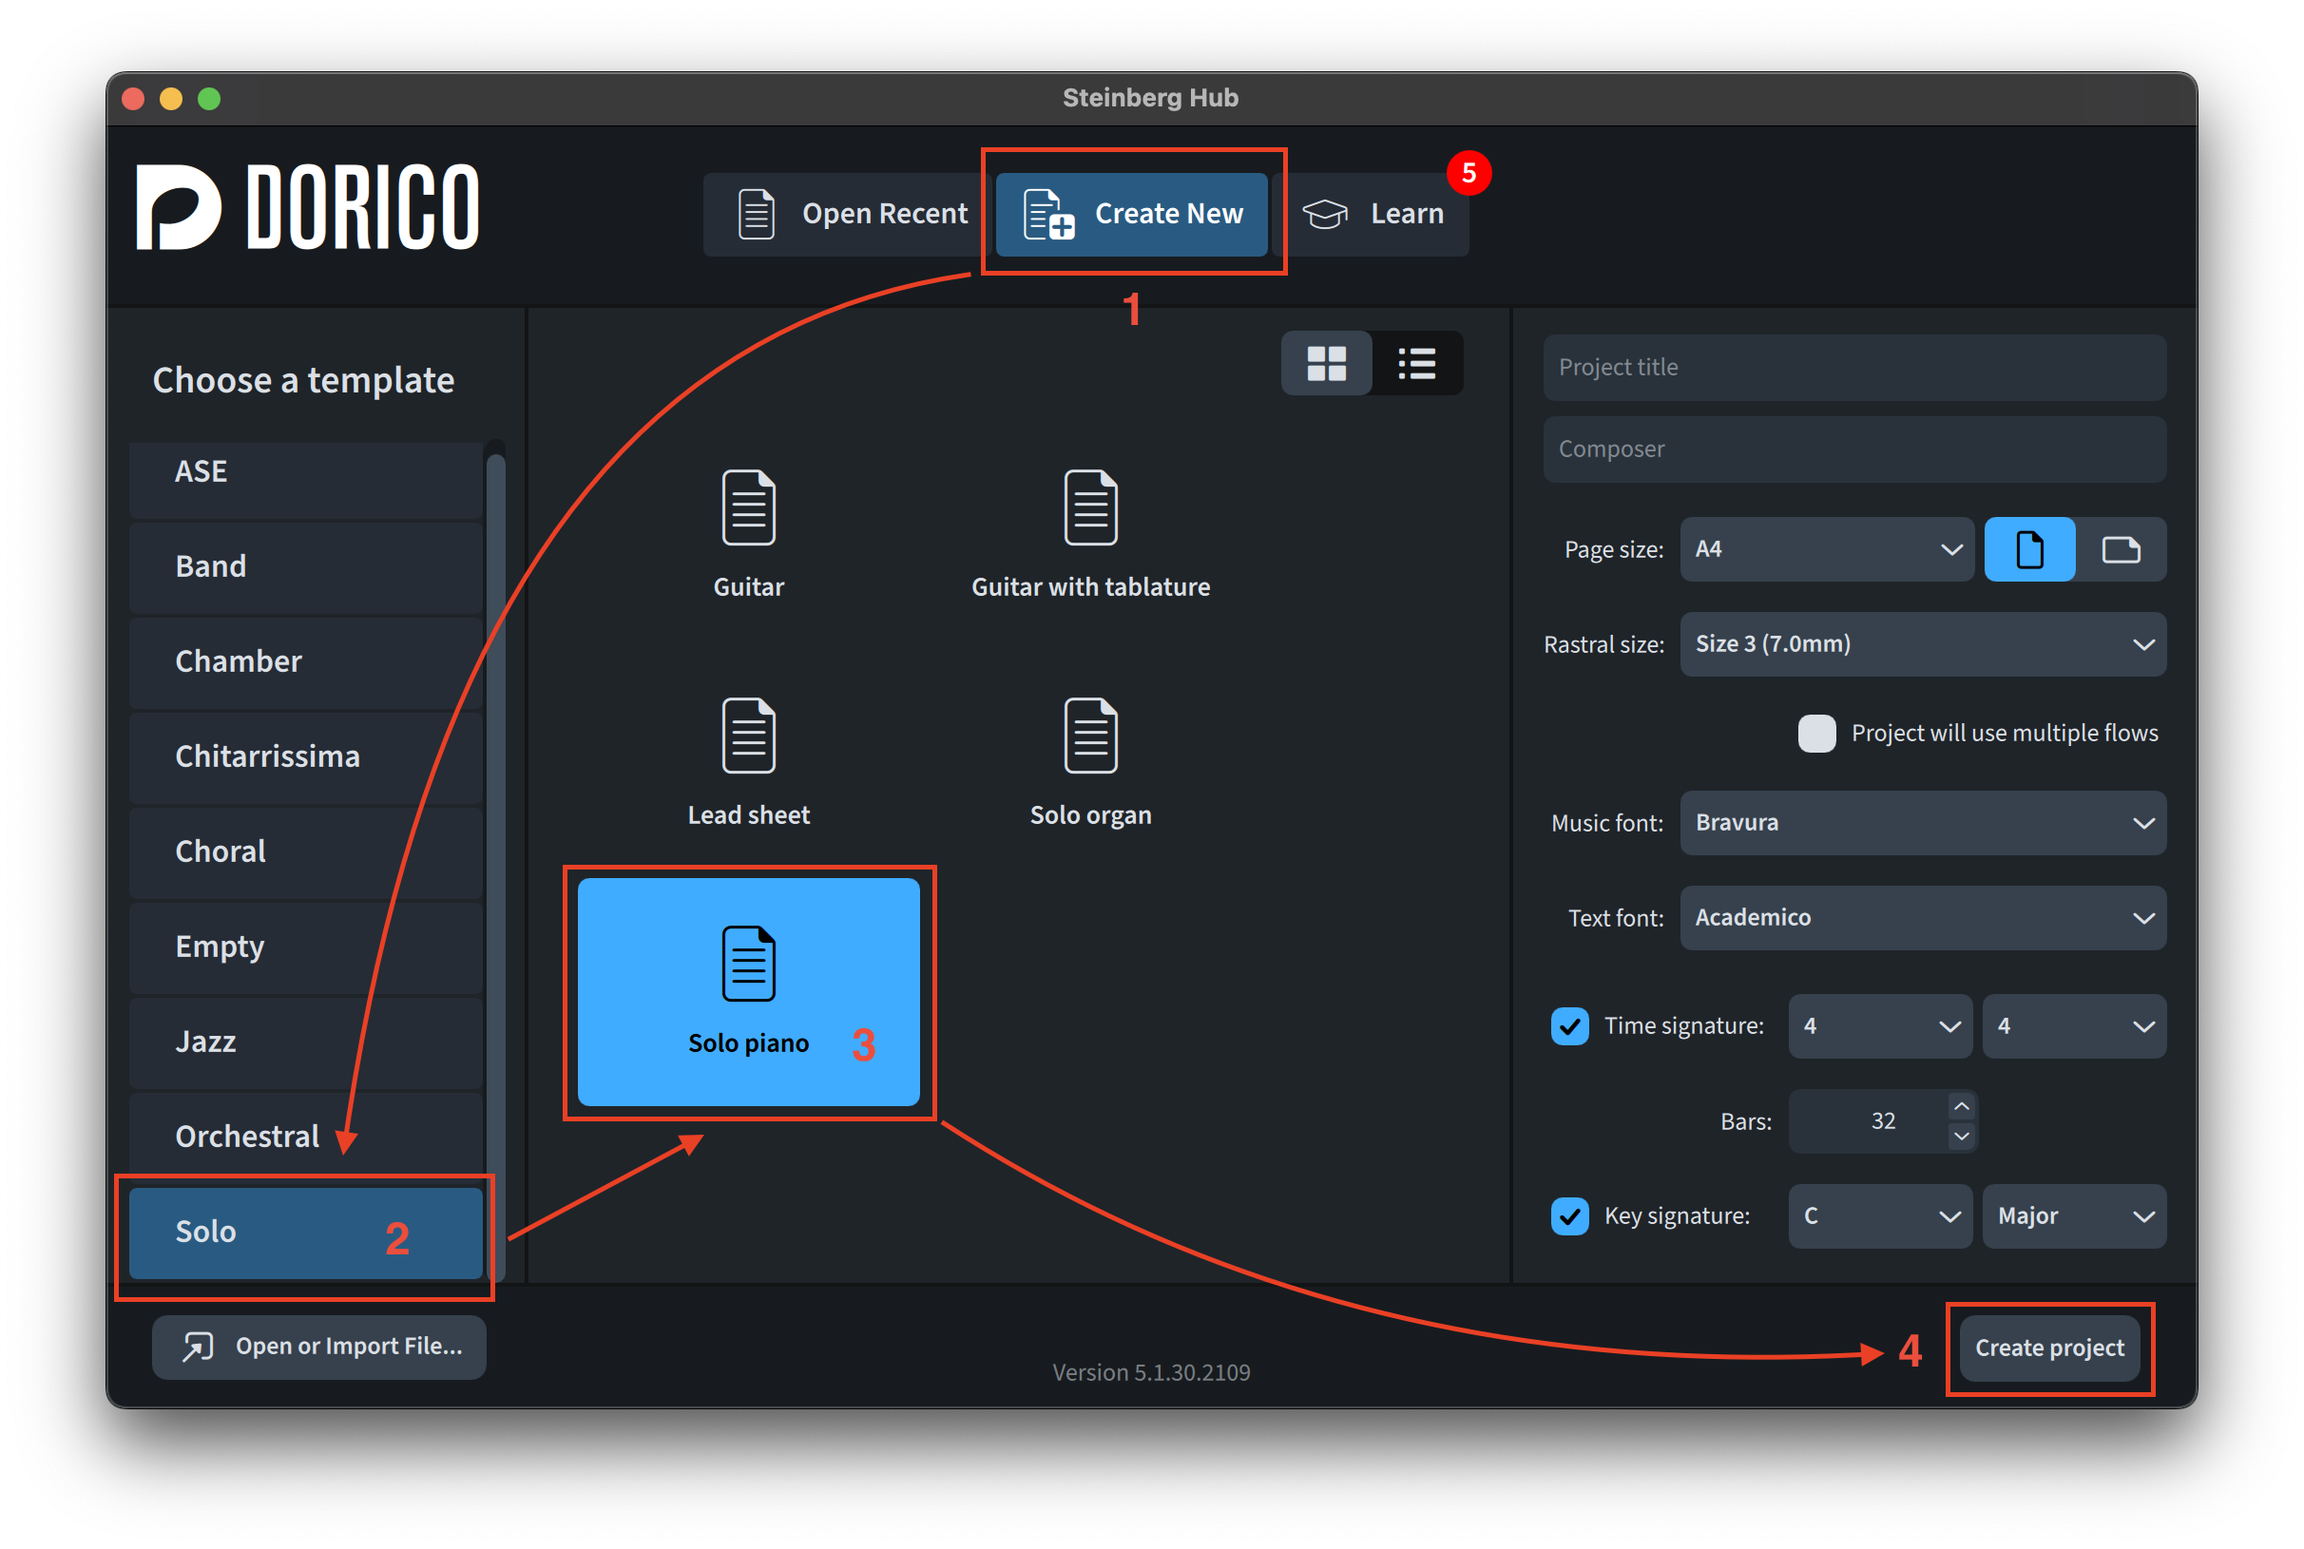Screen dimensions: 2304x1549
Task: Uncheck the Time signature checkbox
Action: [1570, 1025]
